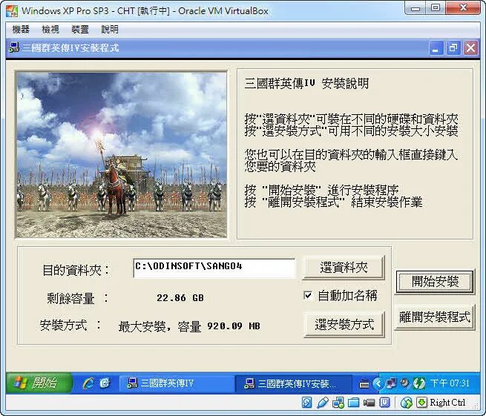This screenshot has height=416, width=486.
Task: Open the XP 開始 start button
Action: (x=39, y=383)
